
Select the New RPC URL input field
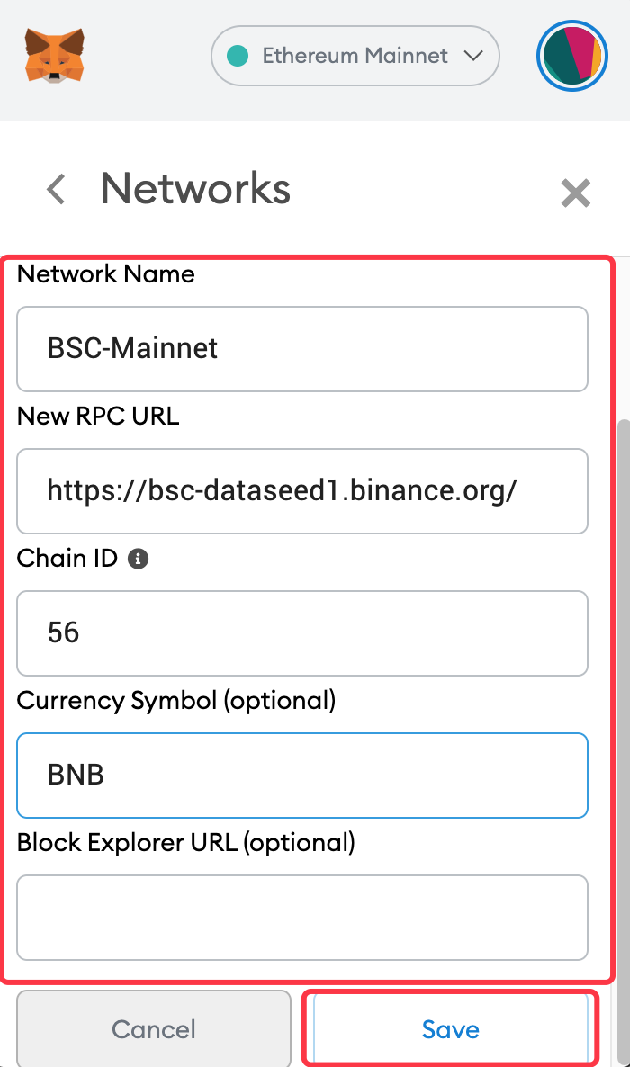(302, 491)
